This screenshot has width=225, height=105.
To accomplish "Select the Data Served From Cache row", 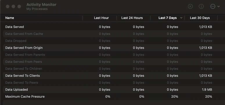I will tap(113, 34).
